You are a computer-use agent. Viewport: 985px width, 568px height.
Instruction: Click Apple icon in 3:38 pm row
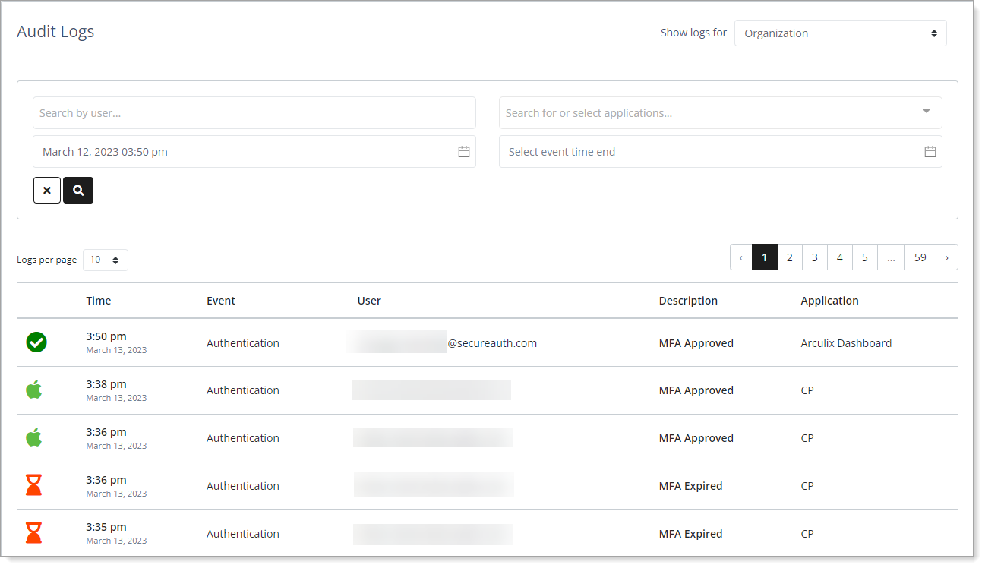(x=33, y=390)
